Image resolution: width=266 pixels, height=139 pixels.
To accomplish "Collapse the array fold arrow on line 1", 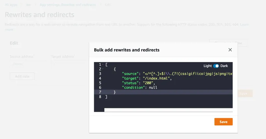I will click(x=103, y=64).
